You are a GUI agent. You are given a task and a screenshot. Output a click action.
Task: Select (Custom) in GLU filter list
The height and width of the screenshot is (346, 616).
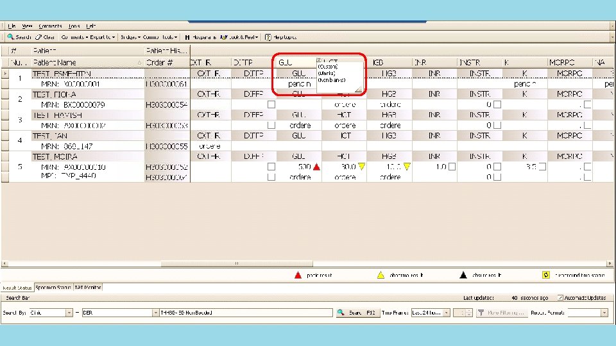328,67
